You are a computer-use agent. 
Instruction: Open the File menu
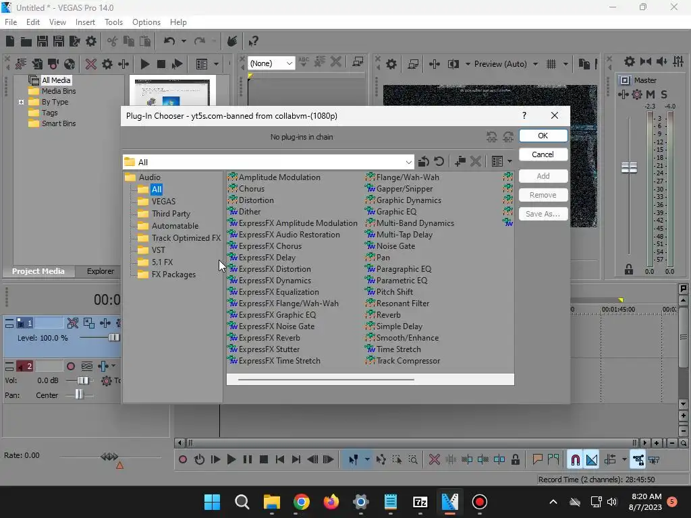[x=11, y=22]
